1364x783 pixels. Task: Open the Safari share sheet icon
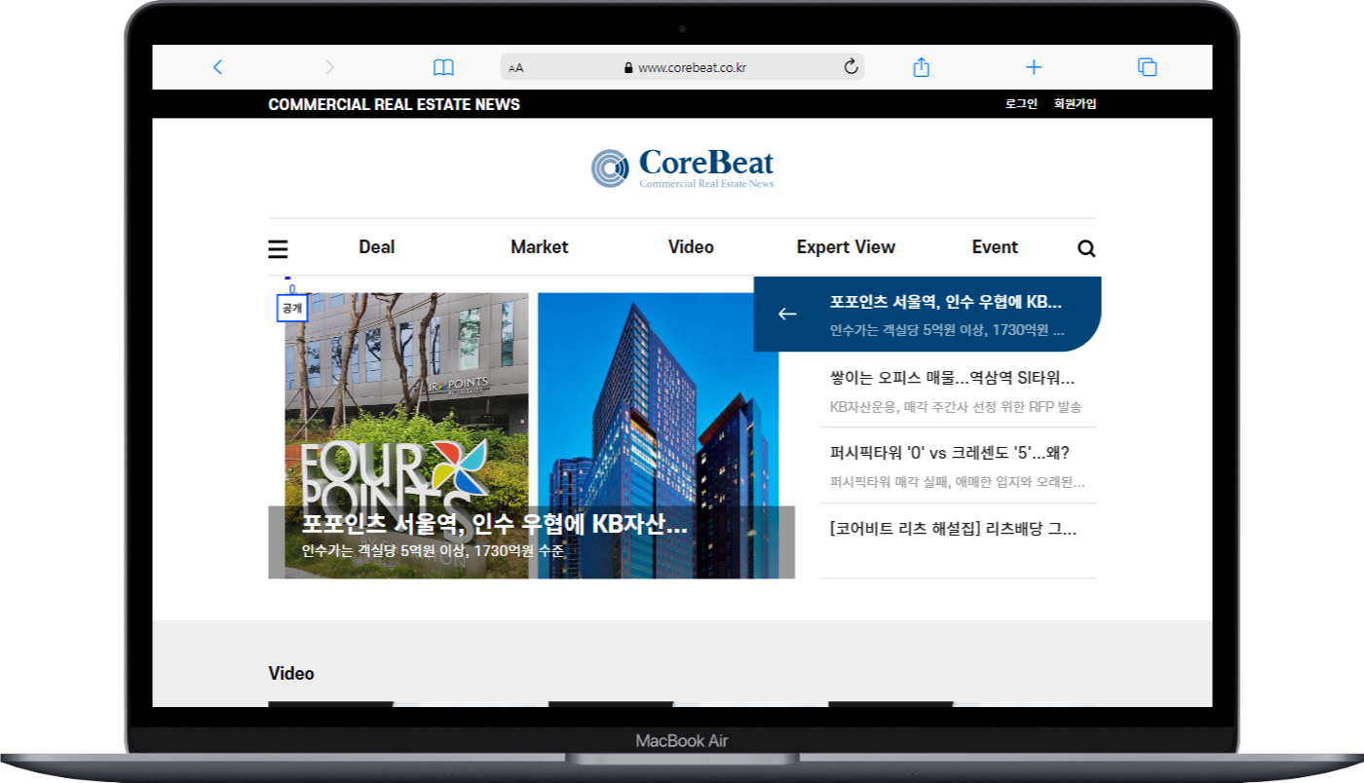(921, 67)
